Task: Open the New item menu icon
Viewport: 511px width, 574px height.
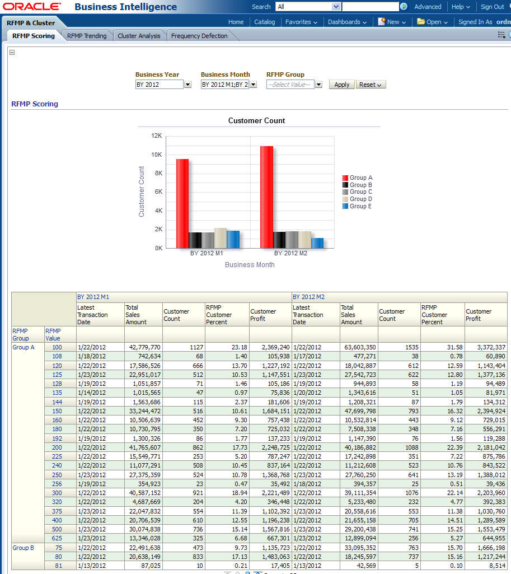Action: pos(382,22)
